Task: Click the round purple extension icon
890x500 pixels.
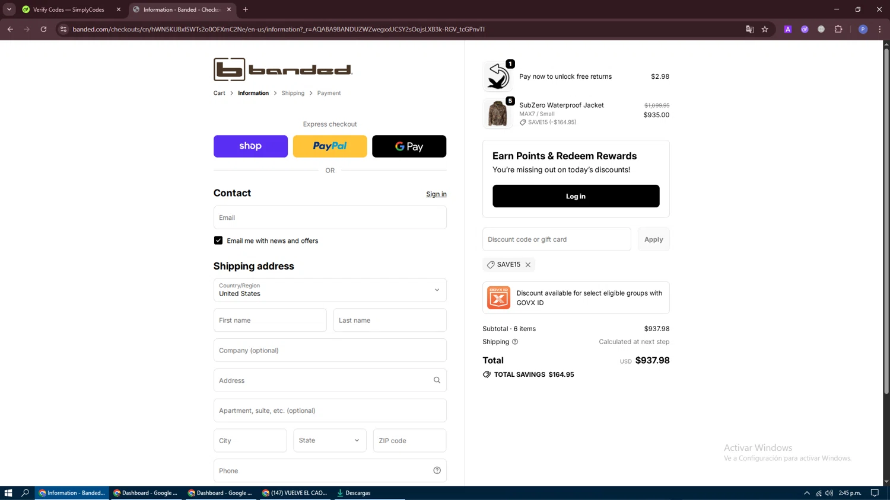Action: 805,29
